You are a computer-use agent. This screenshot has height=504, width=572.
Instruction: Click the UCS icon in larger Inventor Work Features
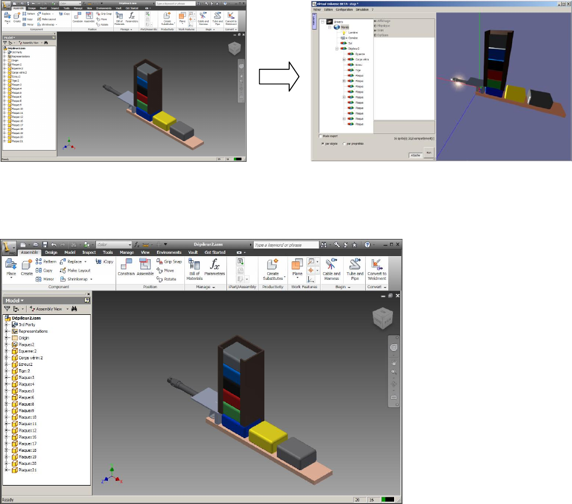[x=311, y=279]
